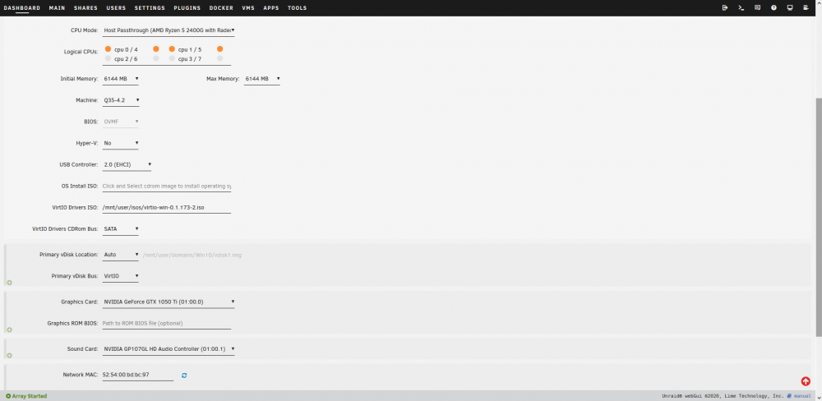The width and height of the screenshot is (822, 401).
Task: Go to the Apps tab
Action: coord(271,8)
